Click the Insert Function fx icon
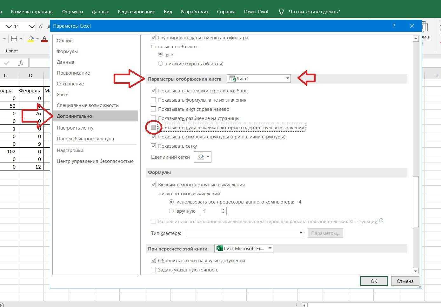This screenshot has height=307, width=441. (21, 63)
